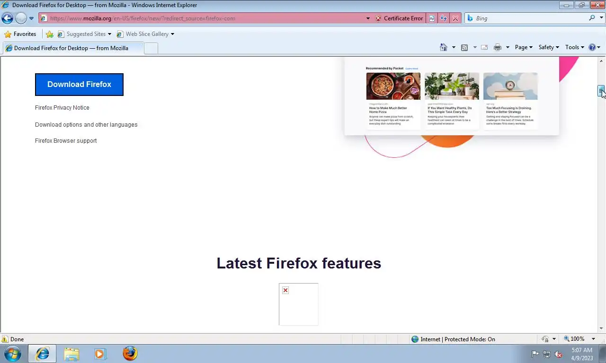This screenshot has width=606, height=363.
Task: Open the Help question mark menu
Action: pos(594,47)
